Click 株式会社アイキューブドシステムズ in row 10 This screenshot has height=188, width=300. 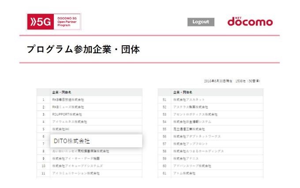77,166
